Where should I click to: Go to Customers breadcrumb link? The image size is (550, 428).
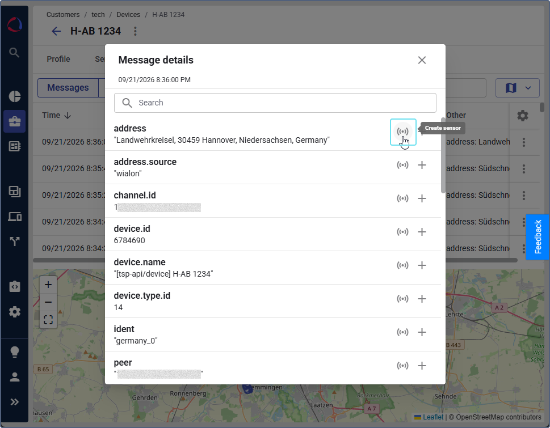pyautogui.click(x=63, y=15)
